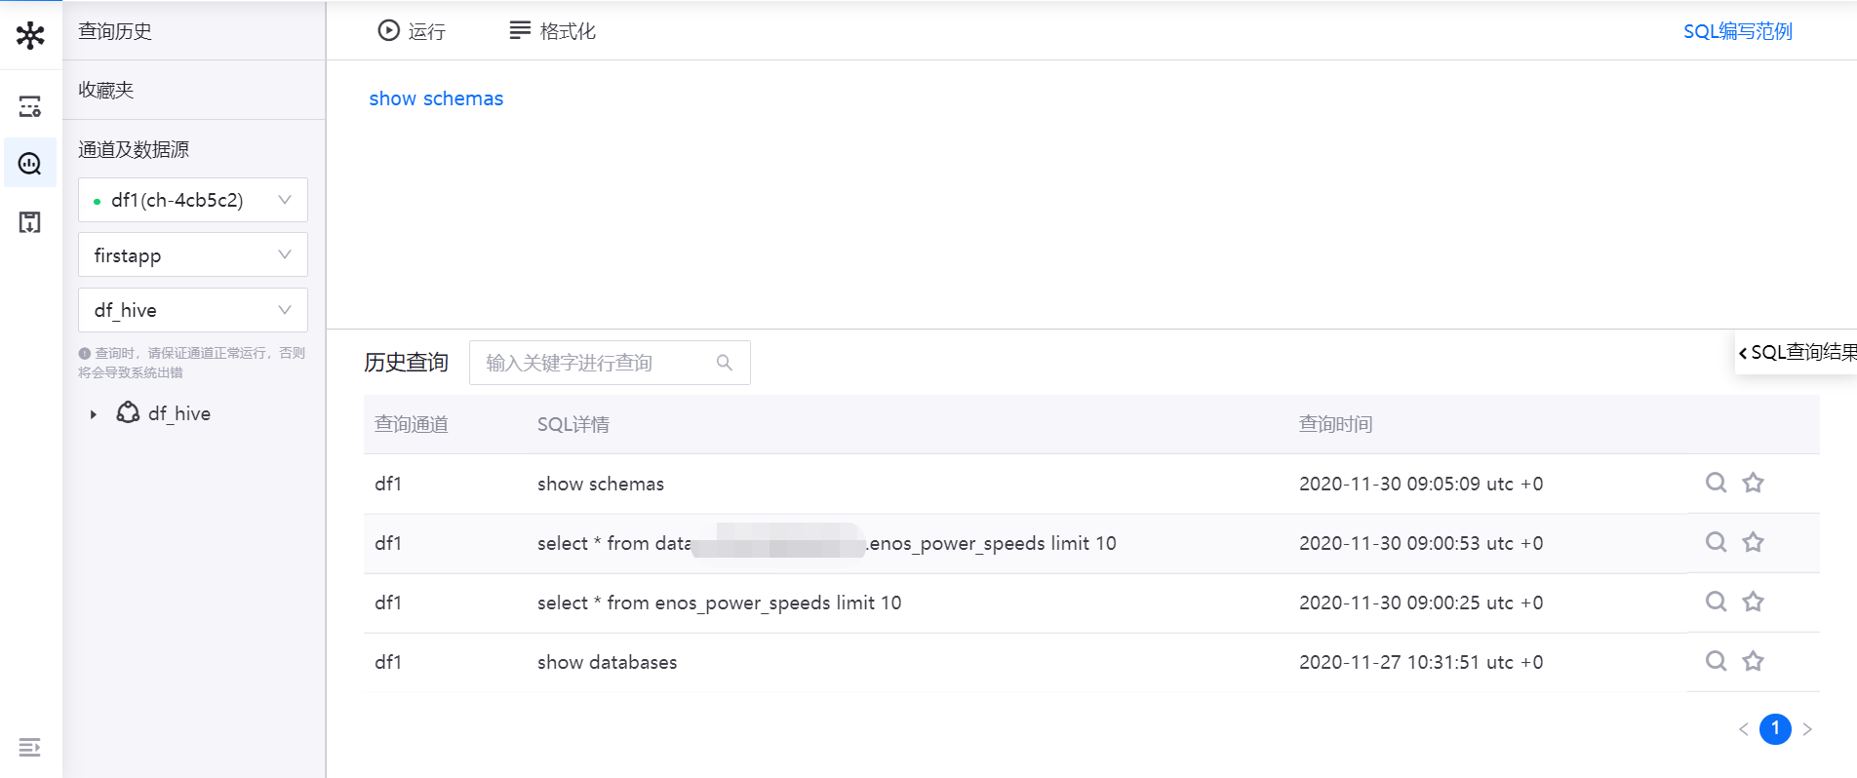Select page 1 in pagination

(1775, 728)
